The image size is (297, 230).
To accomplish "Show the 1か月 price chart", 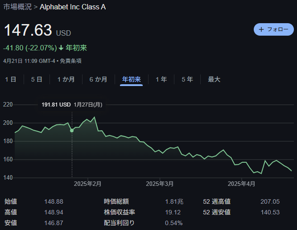I will (x=66, y=79).
